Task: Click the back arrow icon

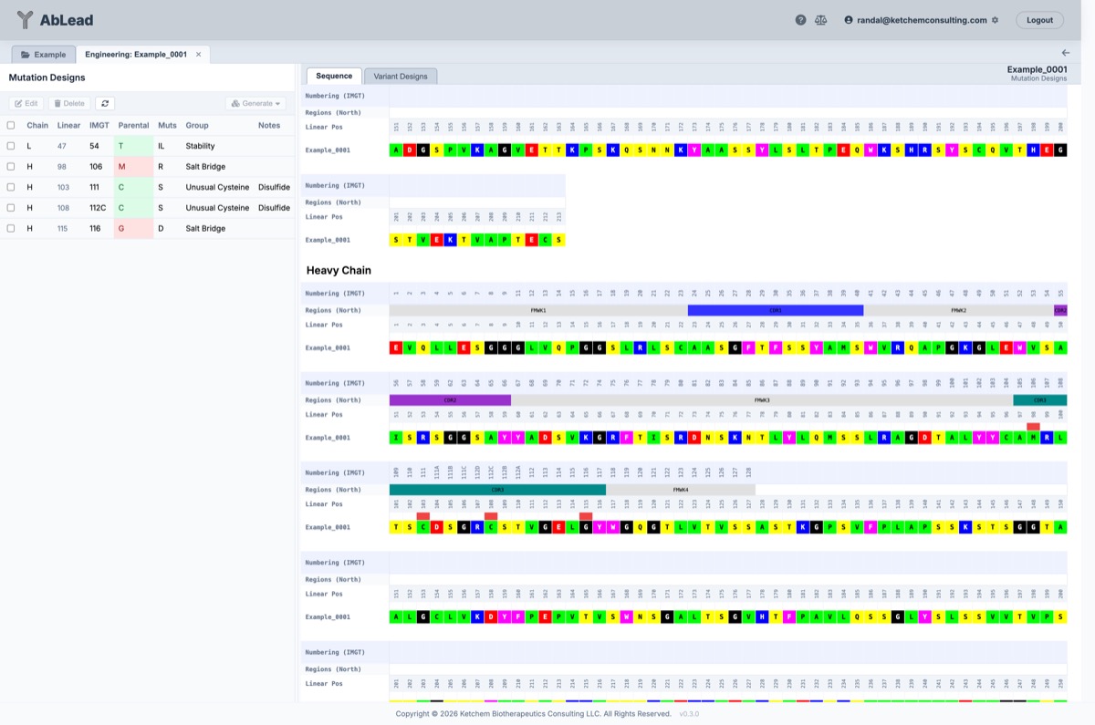Action: tap(1066, 54)
